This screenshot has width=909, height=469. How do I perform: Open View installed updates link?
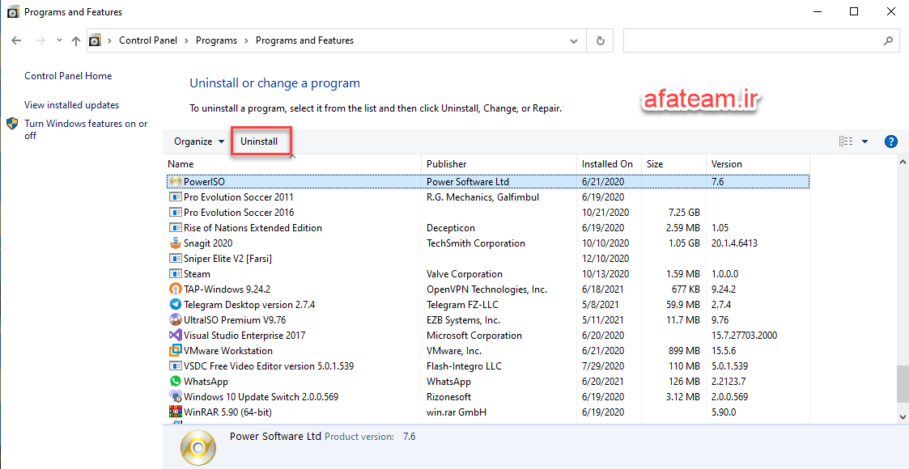click(x=71, y=105)
